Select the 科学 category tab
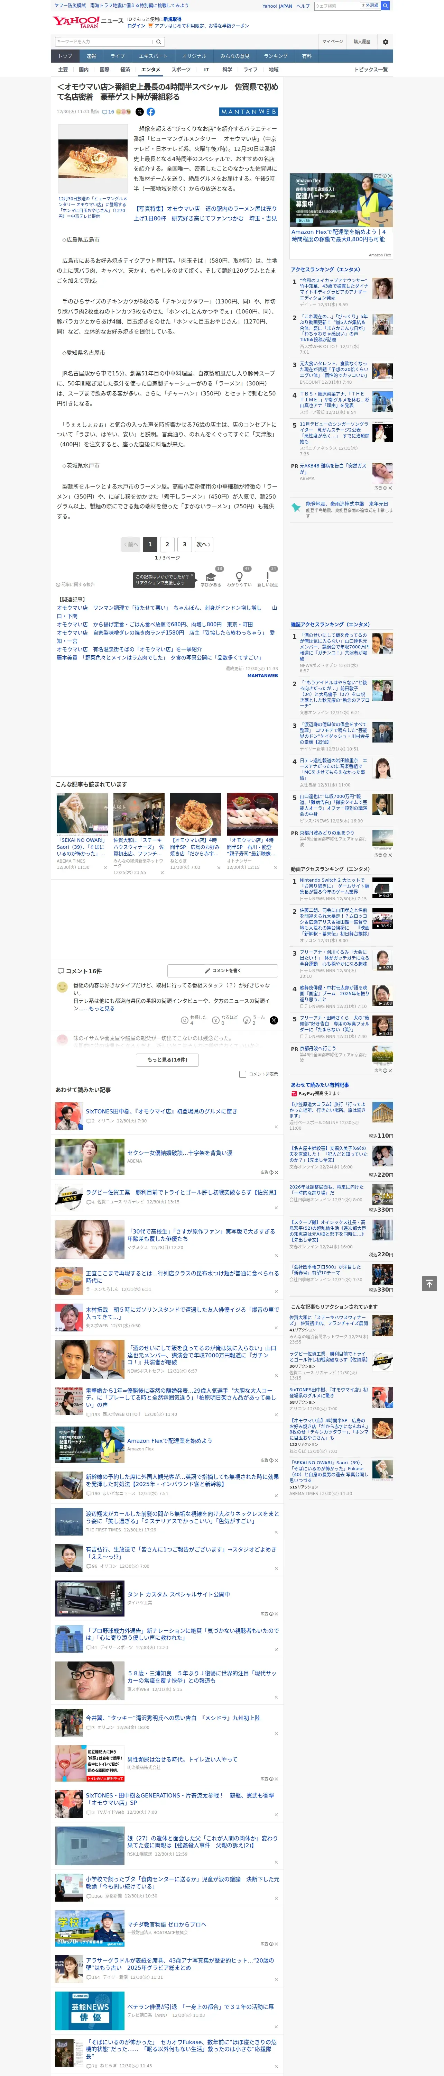Viewport: 444px width, 2076px height. click(x=227, y=69)
